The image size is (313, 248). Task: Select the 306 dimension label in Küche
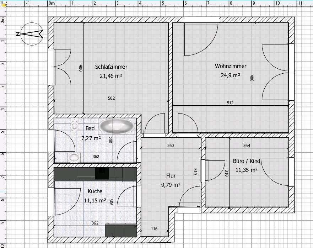111,202
